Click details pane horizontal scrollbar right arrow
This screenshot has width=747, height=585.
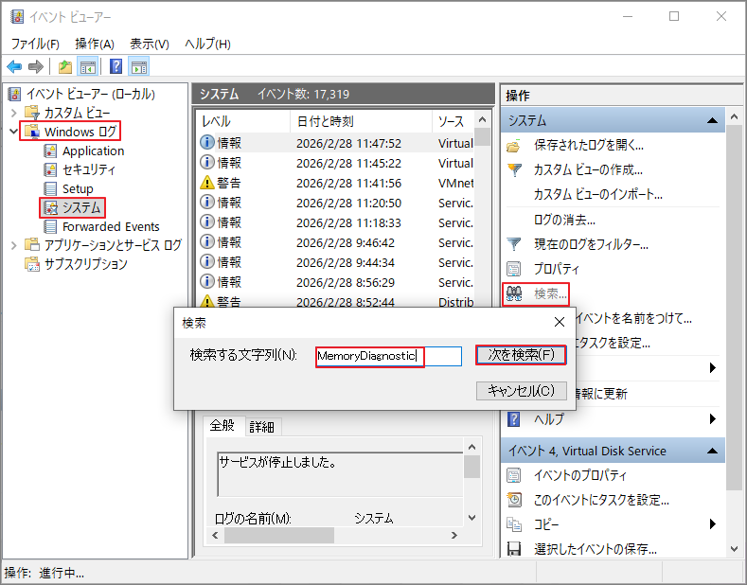(x=454, y=536)
